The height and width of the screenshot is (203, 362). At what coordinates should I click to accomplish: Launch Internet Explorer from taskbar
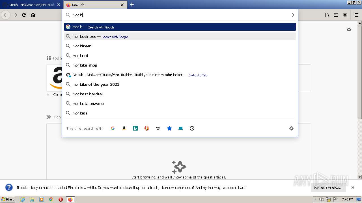(x=22, y=199)
